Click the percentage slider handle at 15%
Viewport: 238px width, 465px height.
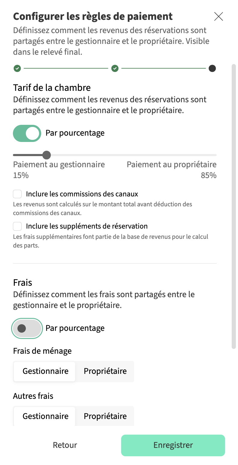(47, 155)
